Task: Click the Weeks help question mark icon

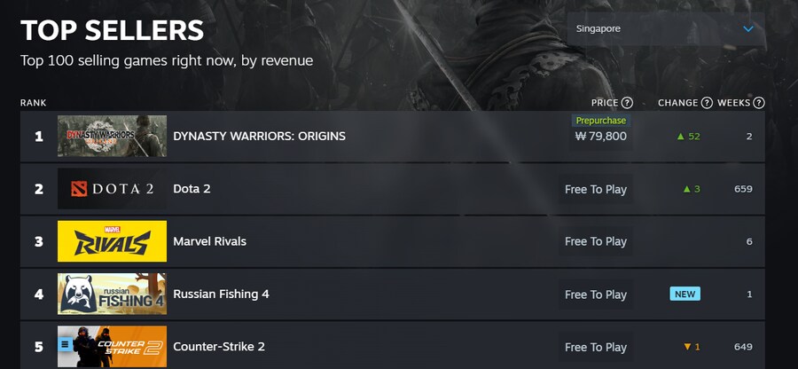Action: point(759,103)
